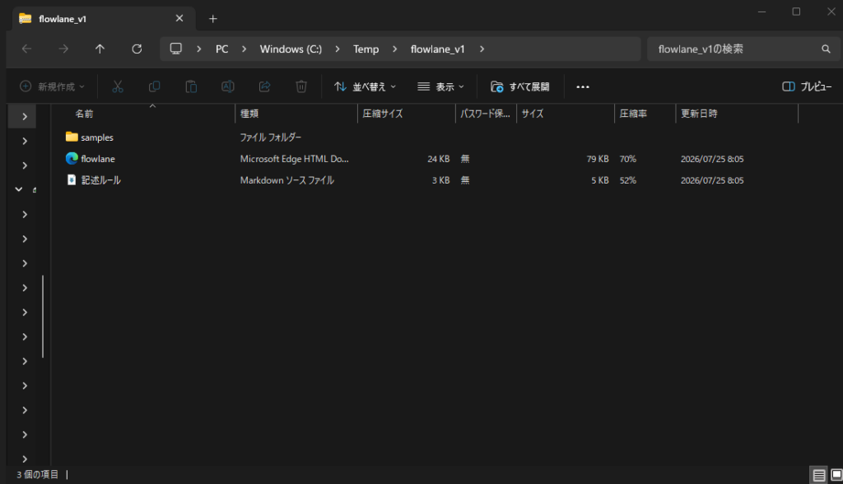Click Windows (C:) in the breadcrumb
The image size is (843, 484).
tap(291, 49)
